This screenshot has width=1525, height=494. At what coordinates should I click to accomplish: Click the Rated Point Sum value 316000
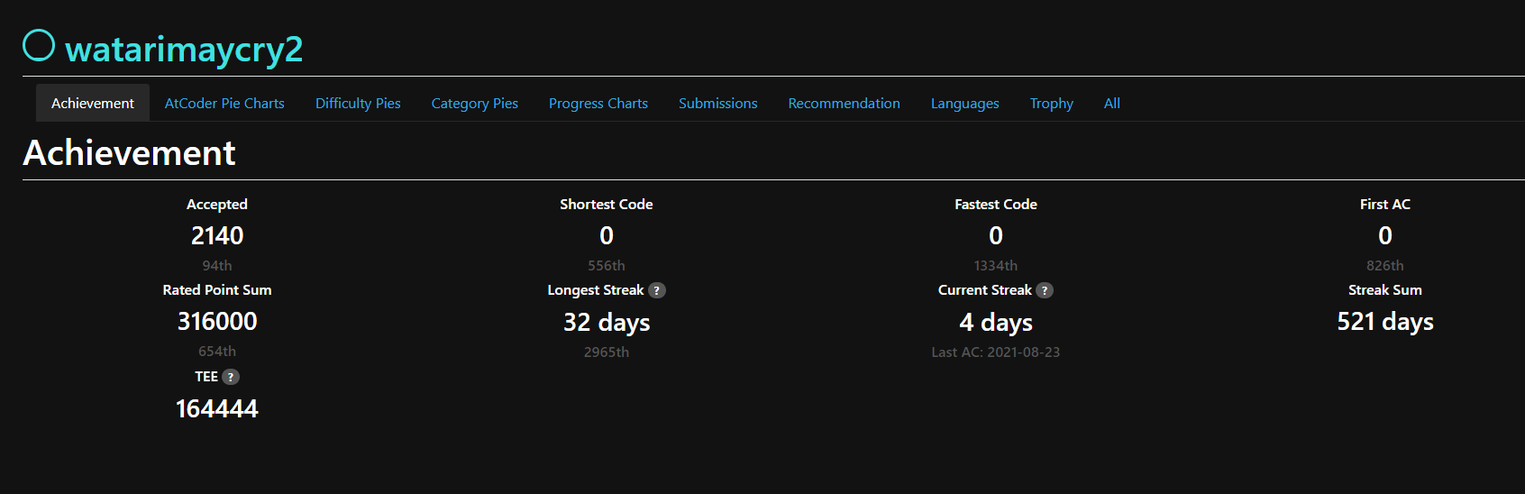click(217, 321)
